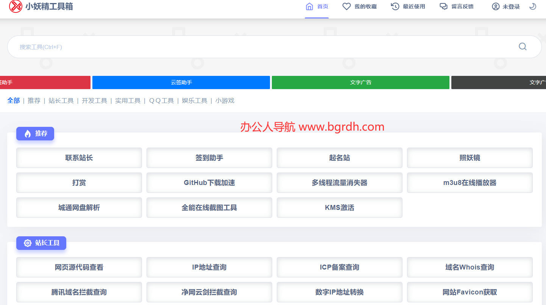The height and width of the screenshot is (305, 546).
Task: Click the gear icon on 站长工具 badge
Action: [27, 243]
